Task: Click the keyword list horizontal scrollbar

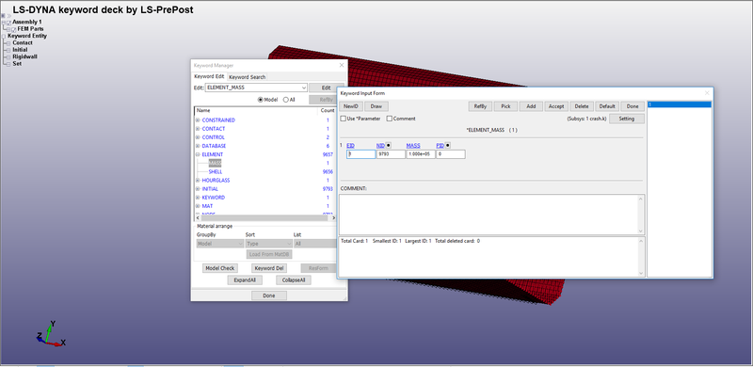Action: pos(265,218)
